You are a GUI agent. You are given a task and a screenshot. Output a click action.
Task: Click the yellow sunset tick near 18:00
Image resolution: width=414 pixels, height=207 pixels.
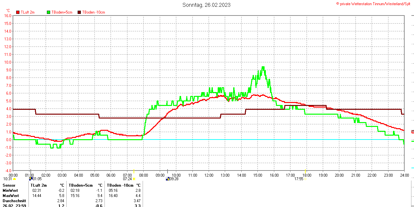coord(305,171)
